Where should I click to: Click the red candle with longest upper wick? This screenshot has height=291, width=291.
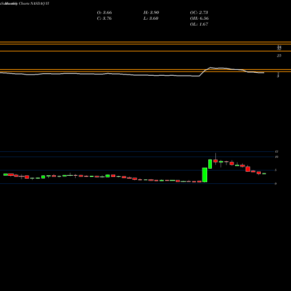click(x=215, y=161)
